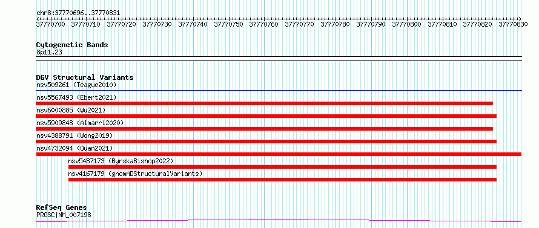Select variant nsv4732094 (Quan2021) label
This screenshot has width=539, height=228.
[x=74, y=148]
